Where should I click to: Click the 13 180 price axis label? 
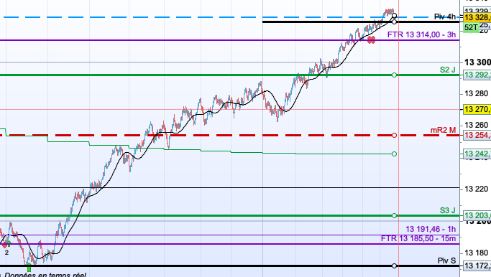[477, 253]
